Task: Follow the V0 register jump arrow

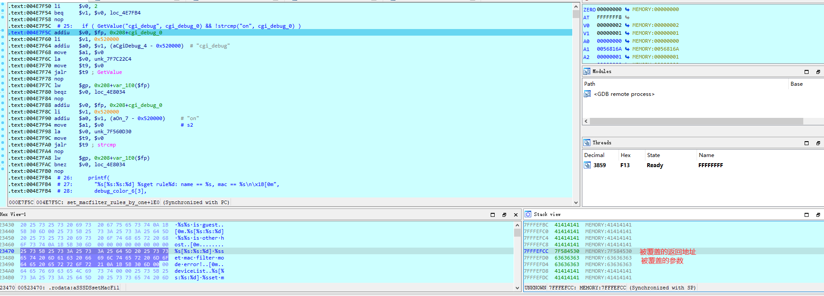Action: click(627, 25)
